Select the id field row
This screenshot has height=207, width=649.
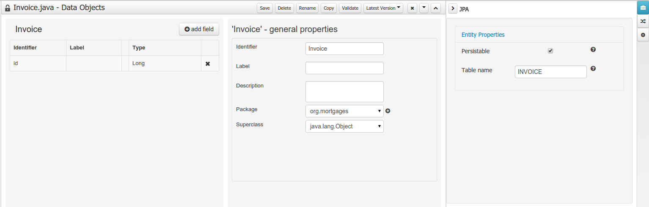point(38,63)
